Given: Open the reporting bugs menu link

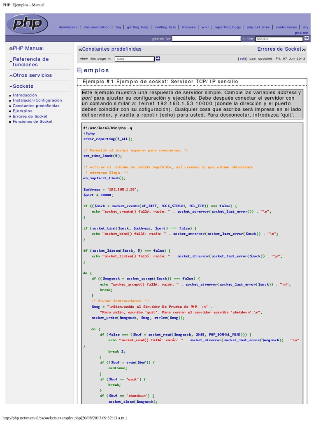Looking at the screenshot, I should (228, 27).
